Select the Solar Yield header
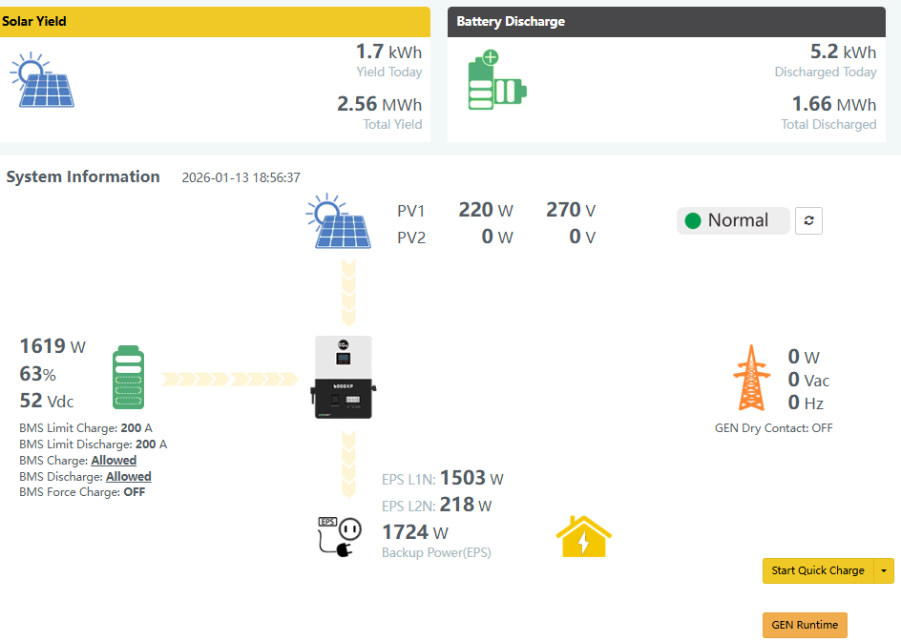901x641 pixels. [x=215, y=21]
